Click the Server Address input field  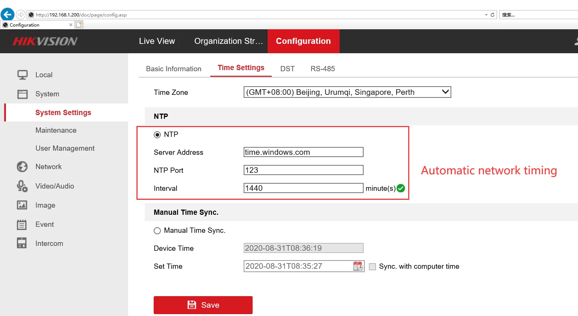coord(304,152)
